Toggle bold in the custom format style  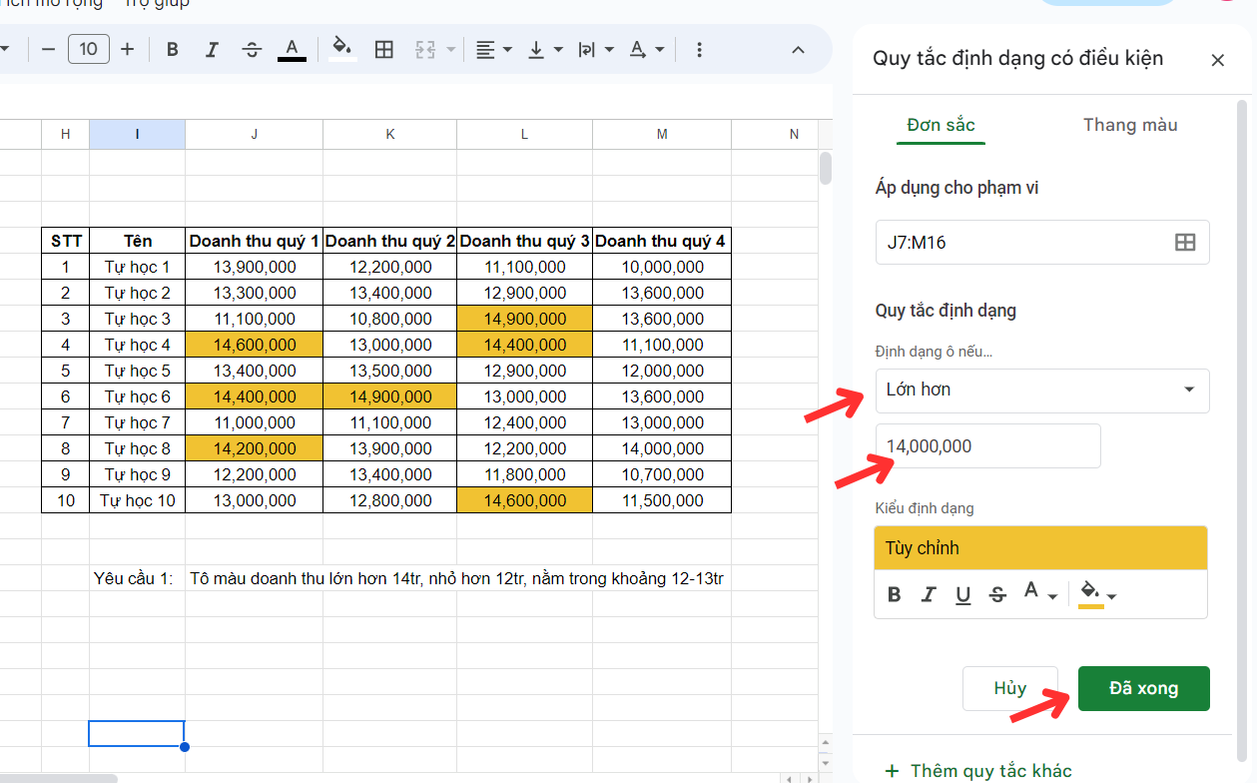point(895,595)
